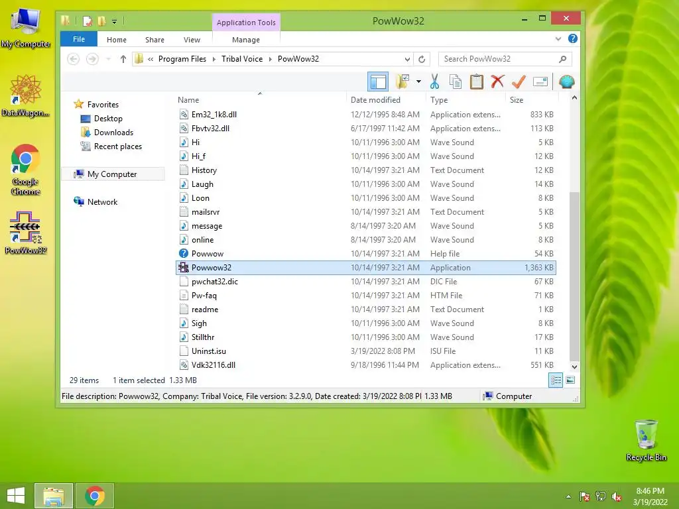679x509 pixels.
Task: Open Downloads in Favorites list
Action: pyautogui.click(x=113, y=133)
